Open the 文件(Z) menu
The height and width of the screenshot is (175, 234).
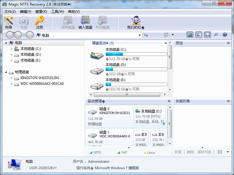click(10, 12)
